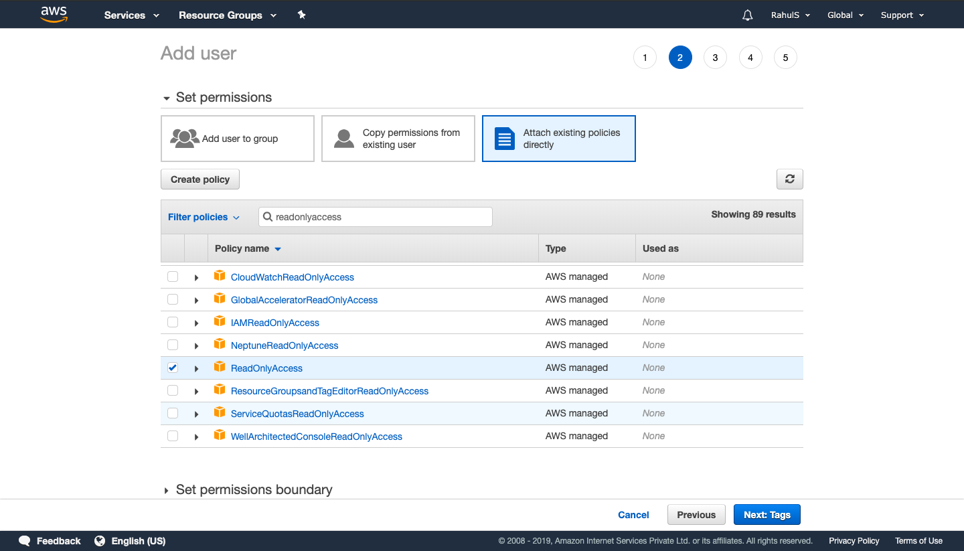964x551 pixels.
Task: Click the pin favorites icon in navbar
Action: (x=301, y=14)
